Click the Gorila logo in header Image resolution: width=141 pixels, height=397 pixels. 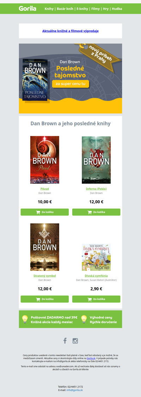tap(27, 8)
